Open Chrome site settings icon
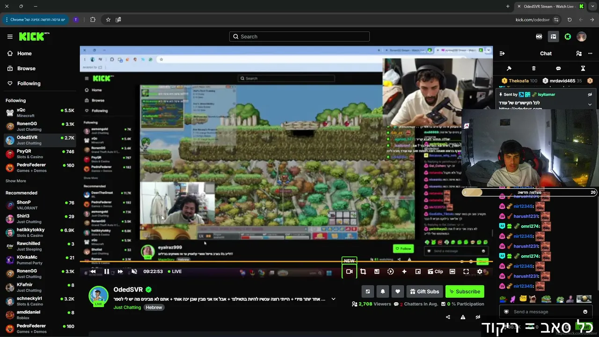 click(x=556, y=20)
